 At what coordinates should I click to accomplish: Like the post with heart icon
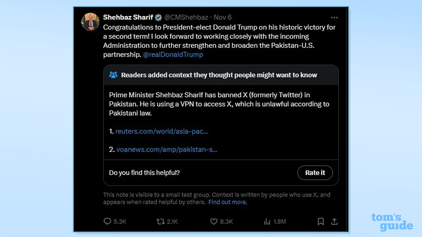214,222
